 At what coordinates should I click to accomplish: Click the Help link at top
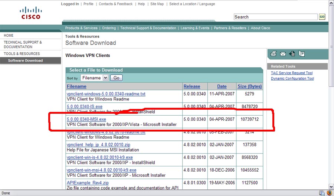[141, 4]
